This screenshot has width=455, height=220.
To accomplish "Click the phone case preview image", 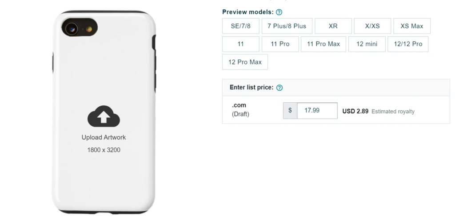I will pyautogui.click(x=104, y=112).
